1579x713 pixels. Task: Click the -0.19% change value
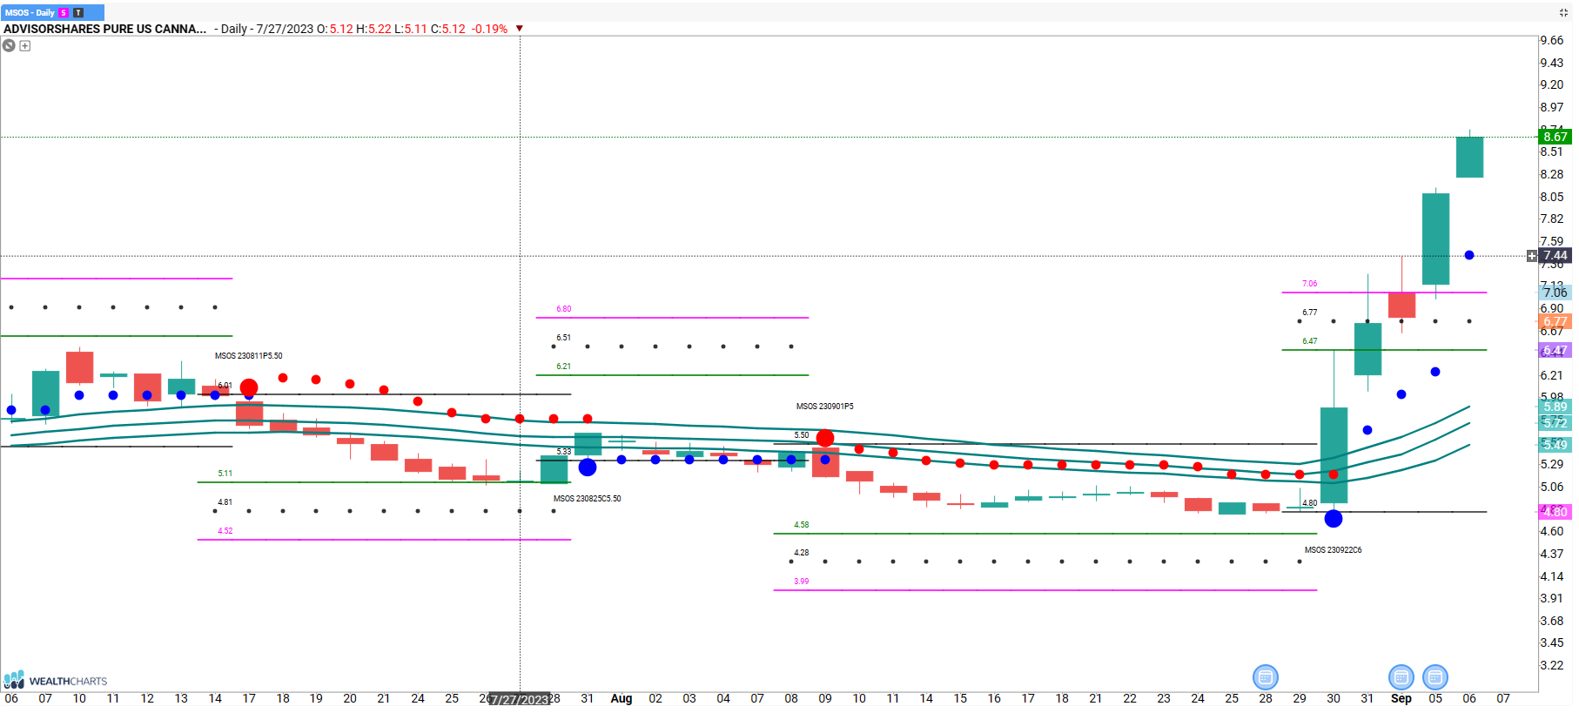[x=490, y=29]
